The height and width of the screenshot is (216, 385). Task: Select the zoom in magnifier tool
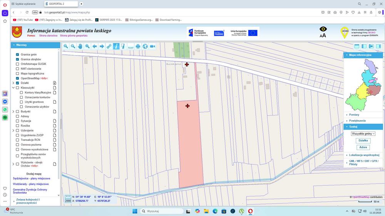(x=65, y=46)
